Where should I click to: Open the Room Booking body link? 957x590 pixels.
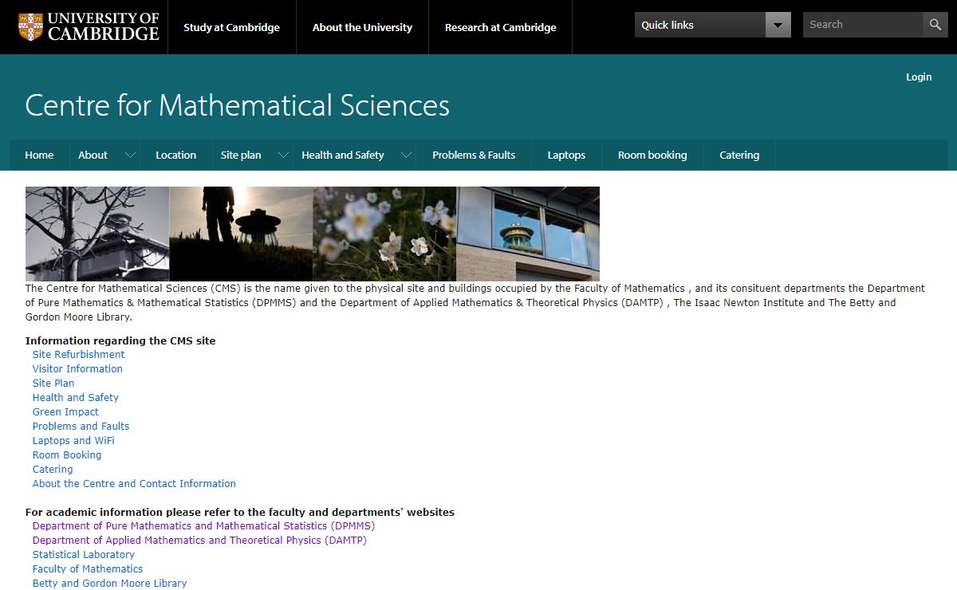click(x=67, y=455)
